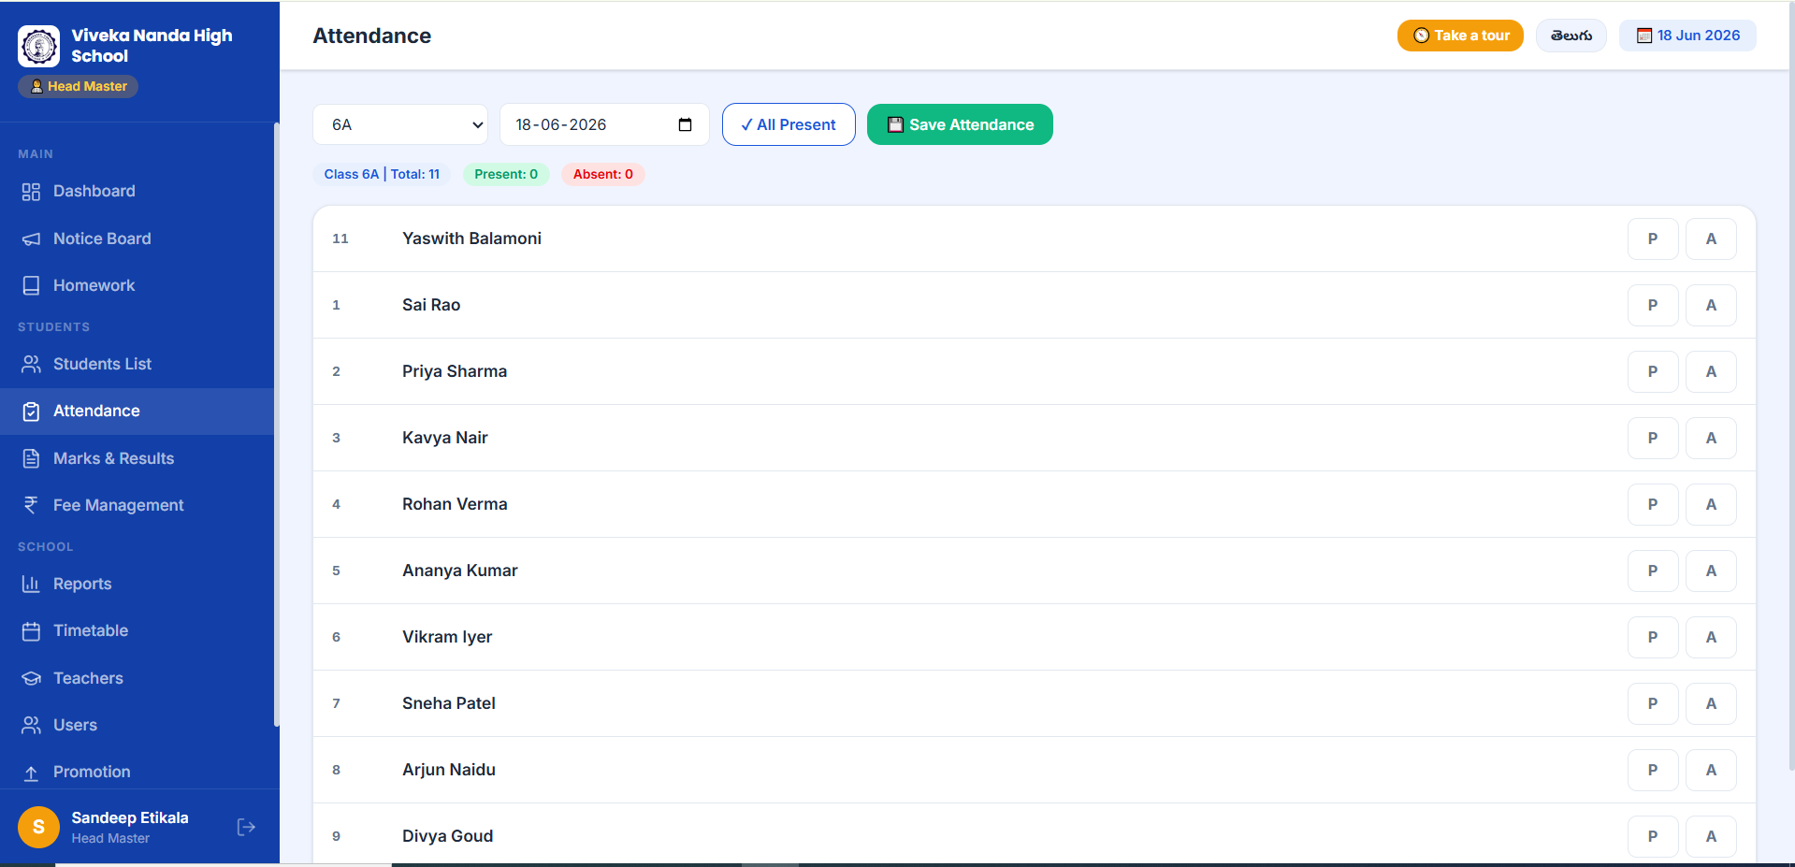Viewport: 1795px width, 867px height.
Task: Go to the Teachers page
Action: (x=137, y=678)
